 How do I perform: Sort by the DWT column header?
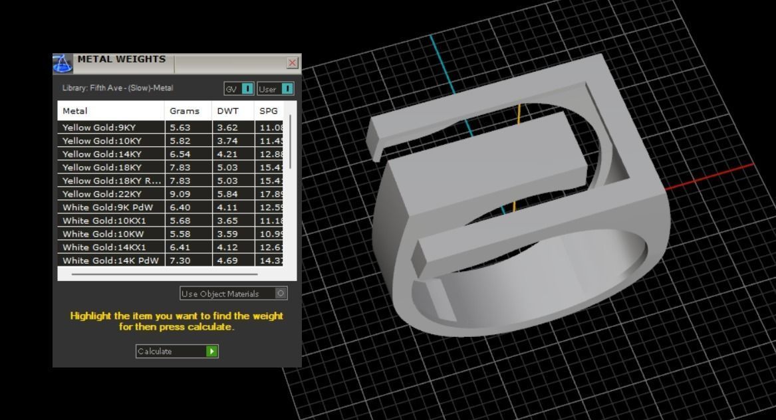(x=233, y=111)
